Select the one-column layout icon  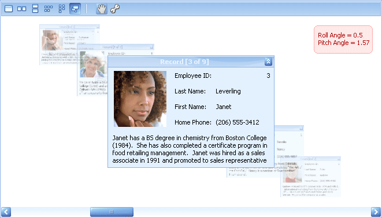point(35,9)
